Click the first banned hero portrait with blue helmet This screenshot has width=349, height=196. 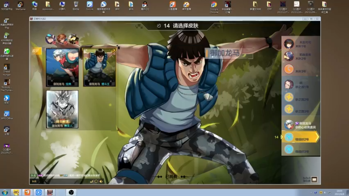coord(50,39)
